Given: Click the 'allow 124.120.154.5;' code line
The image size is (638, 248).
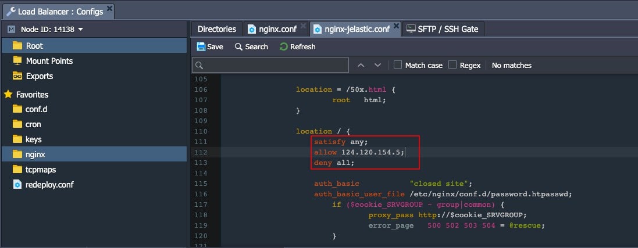Looking at the screenshot, I should (359, 152).
